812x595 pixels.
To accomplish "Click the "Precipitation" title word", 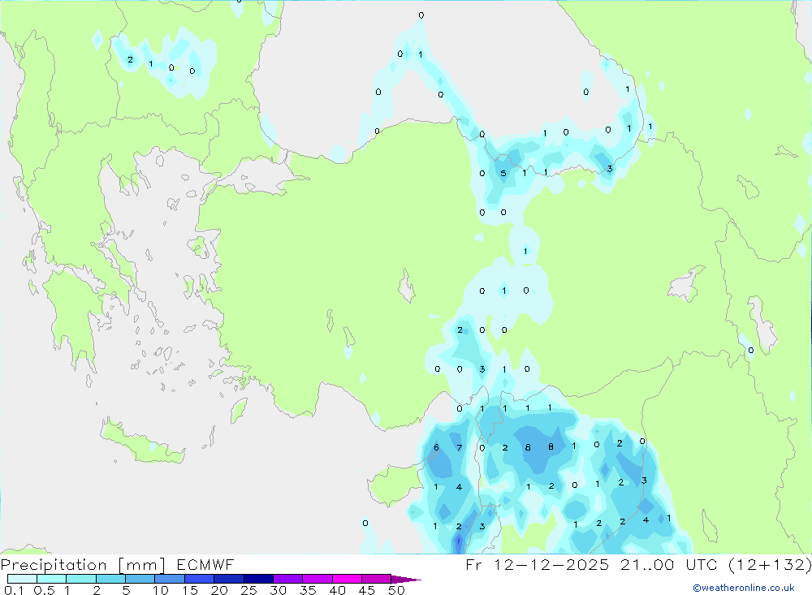I will 54,564.
